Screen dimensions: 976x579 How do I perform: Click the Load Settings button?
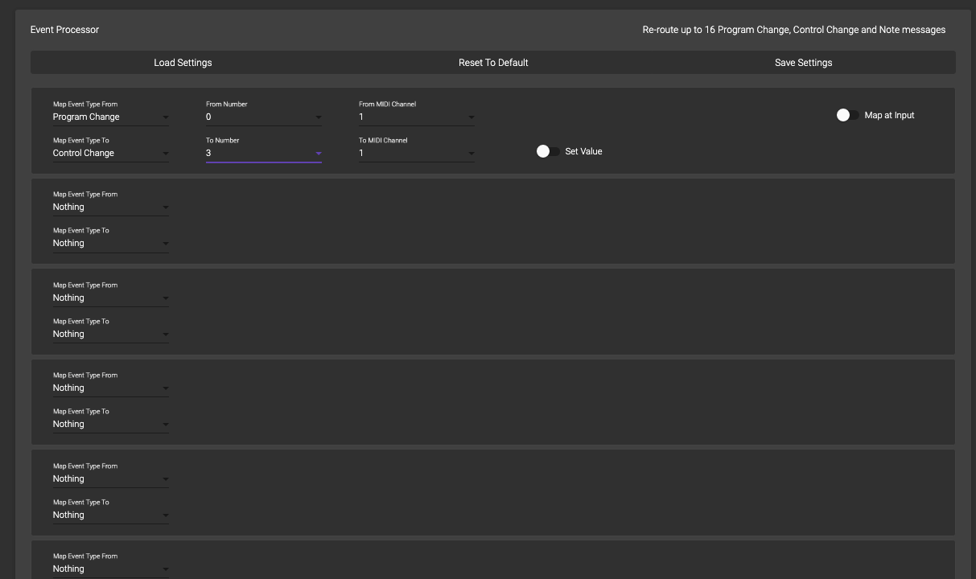pyautogui.click(x=183, y=62)
